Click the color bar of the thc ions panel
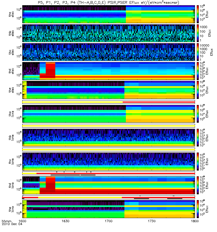217x232 pixels. coord(198,162)
